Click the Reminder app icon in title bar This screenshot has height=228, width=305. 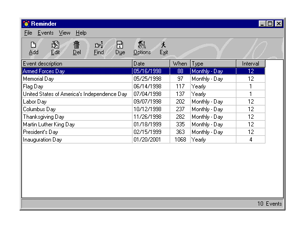[x=26, y=23]
